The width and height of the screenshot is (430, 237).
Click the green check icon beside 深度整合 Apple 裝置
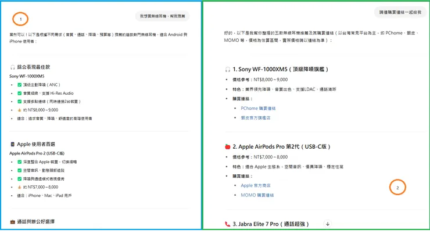click(x=20, y=162)
